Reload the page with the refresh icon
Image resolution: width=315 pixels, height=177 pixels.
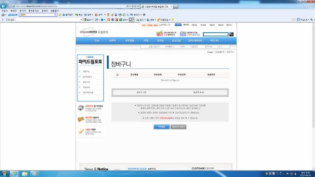click(x=135, y=6)
